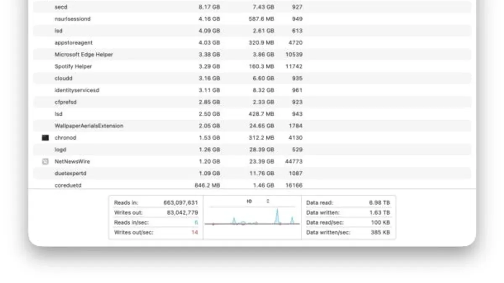Click the 6.60 GB value for cloudd
This screenshot has width=504, height=283.
coord(264,78)
